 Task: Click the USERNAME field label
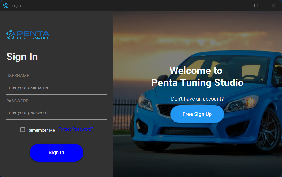[x=17, y=75]
